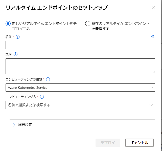Viewport: 162px width, 151px height.
Task: Click the info icon next to 説明
Action: 15,54
